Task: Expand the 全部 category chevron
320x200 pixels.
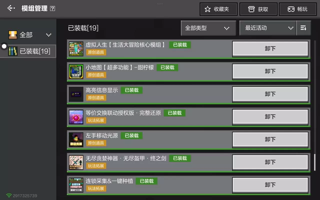Action: tap(49, 35)
